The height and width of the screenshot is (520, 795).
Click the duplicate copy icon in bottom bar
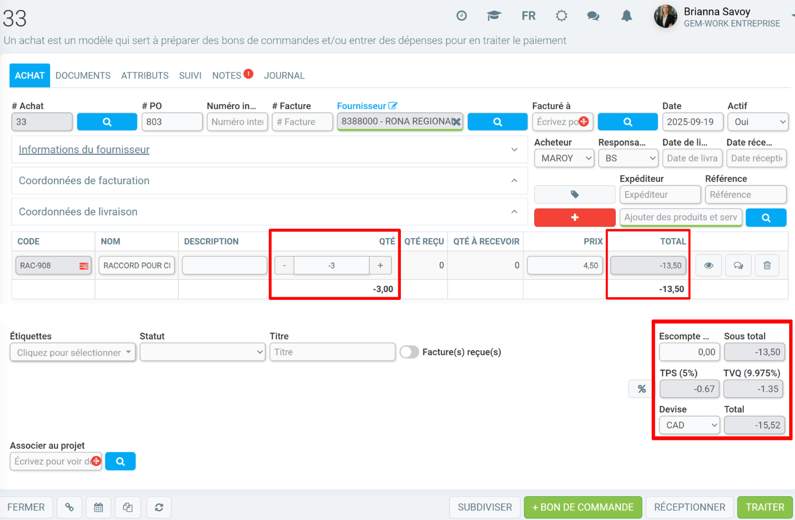pyautogui.click(x=128, y=507)
